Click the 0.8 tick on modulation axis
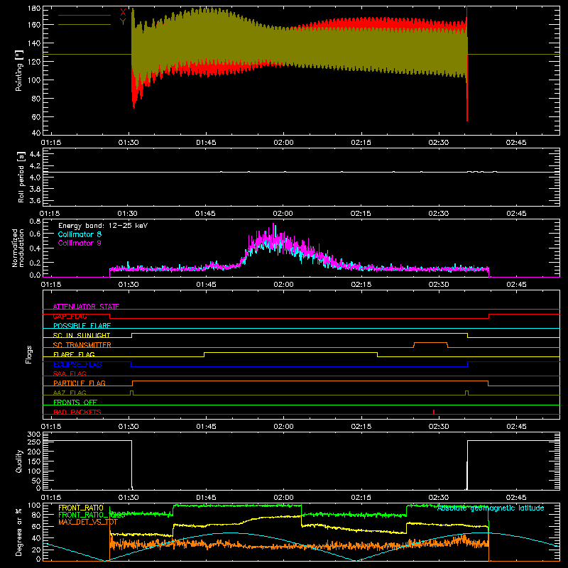This screenshot has width=568, height=568. tap(35, 221)
